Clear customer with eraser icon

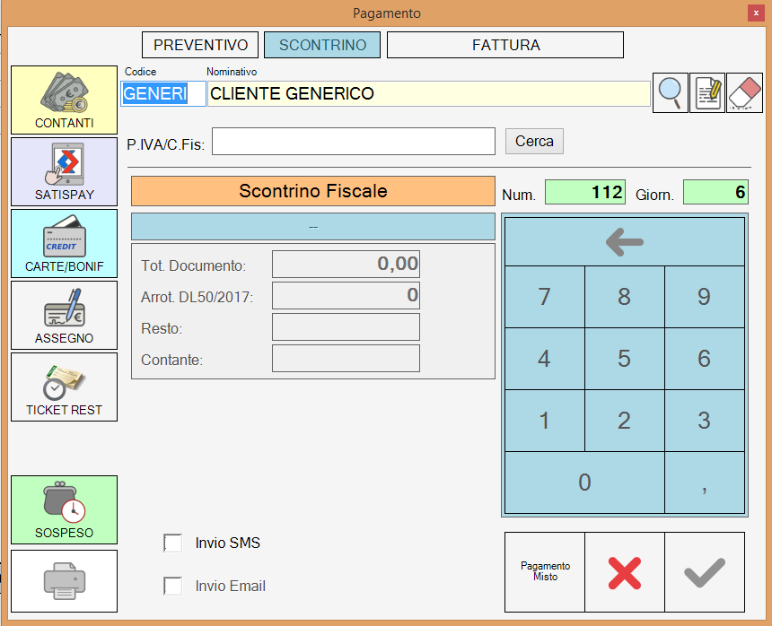click(744, 92)
